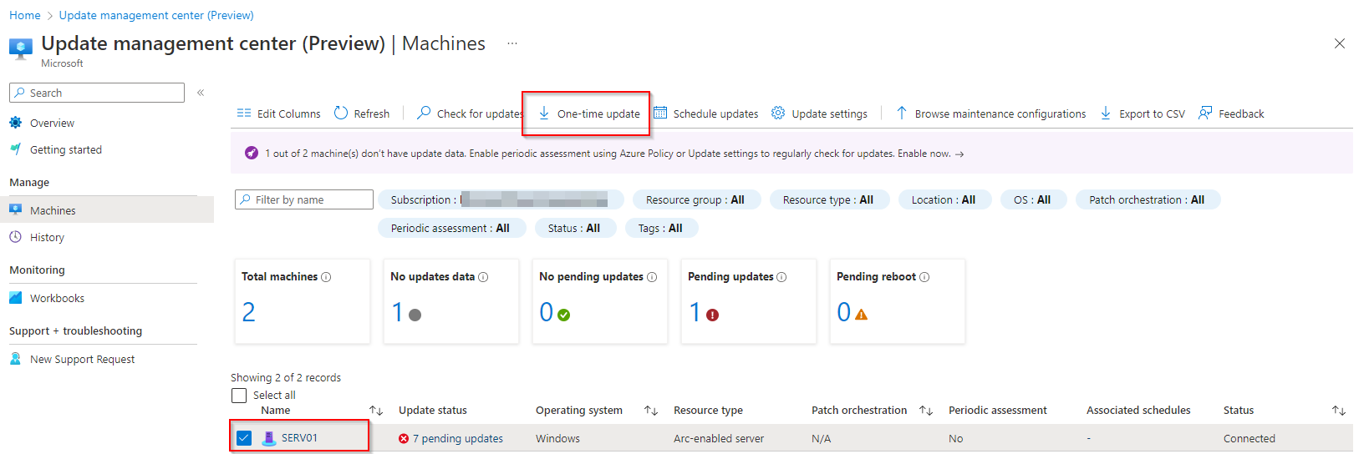Click the No updates data count 1
The width and height of the screenshot is (1364, 454).
(x=397, y=312)
